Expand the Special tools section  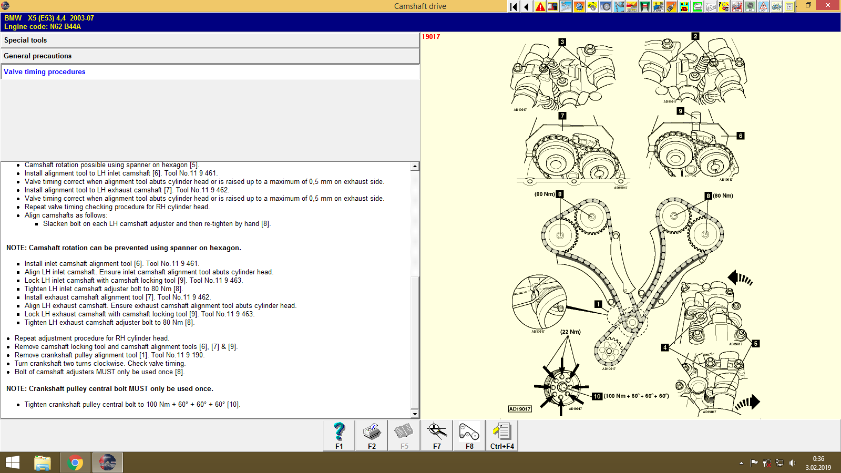click(210, 40)
